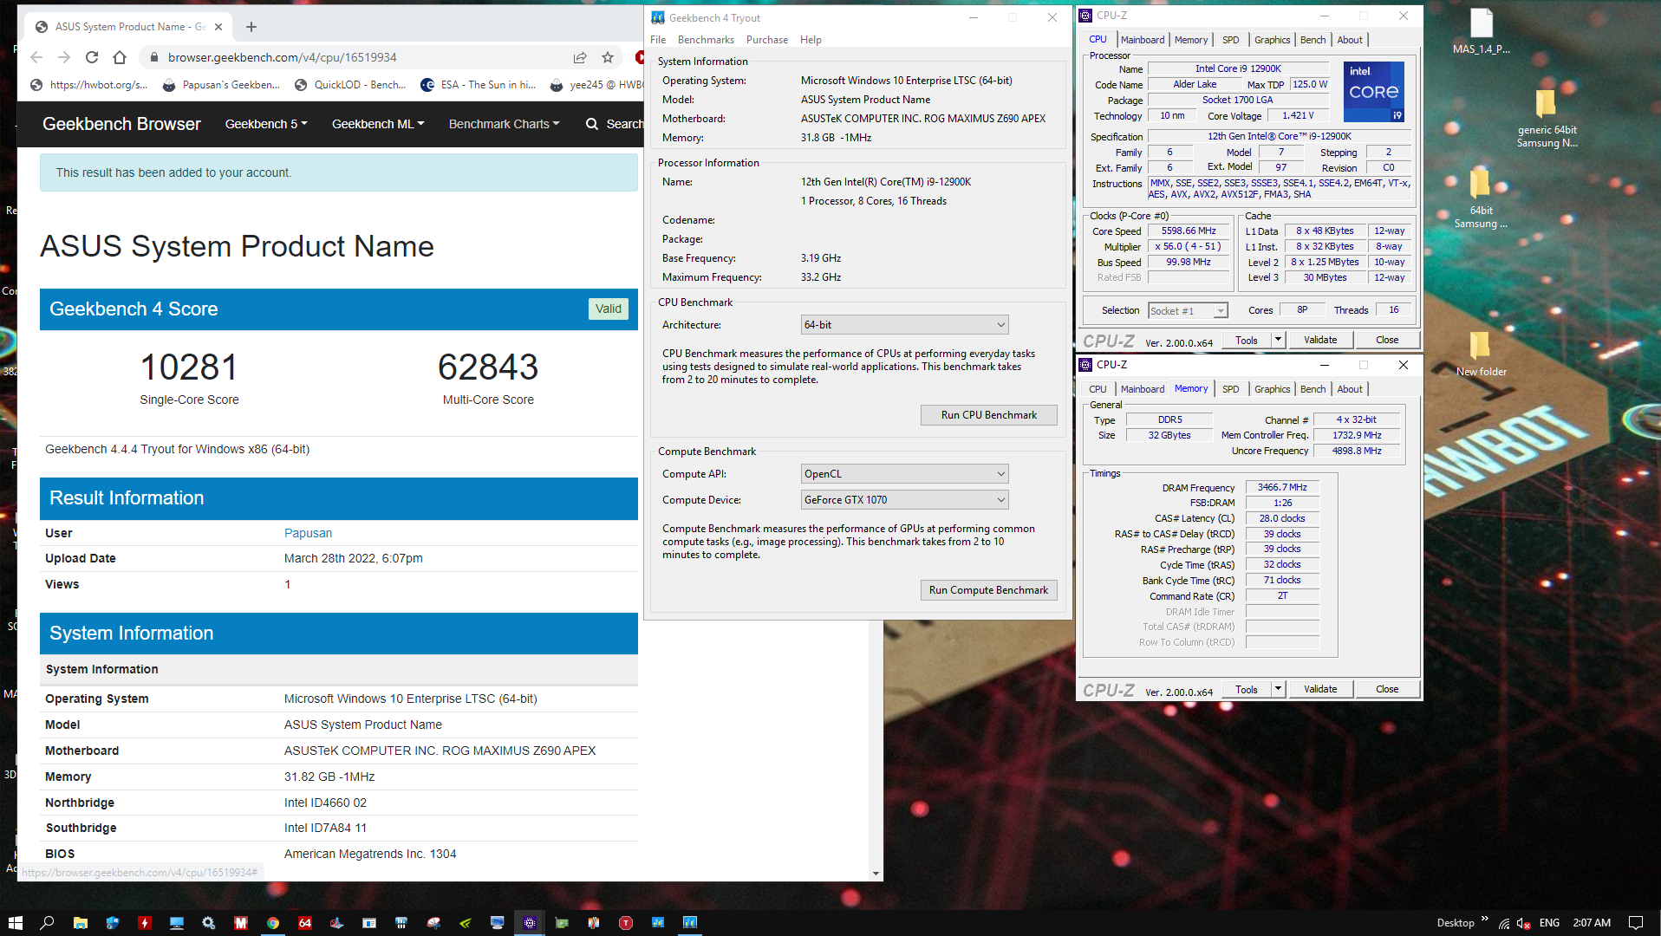This screenshot has width=1661, height=936.
Task: Click the browser address bar URL
Action: pyautogui.click(x=282, y=57)
